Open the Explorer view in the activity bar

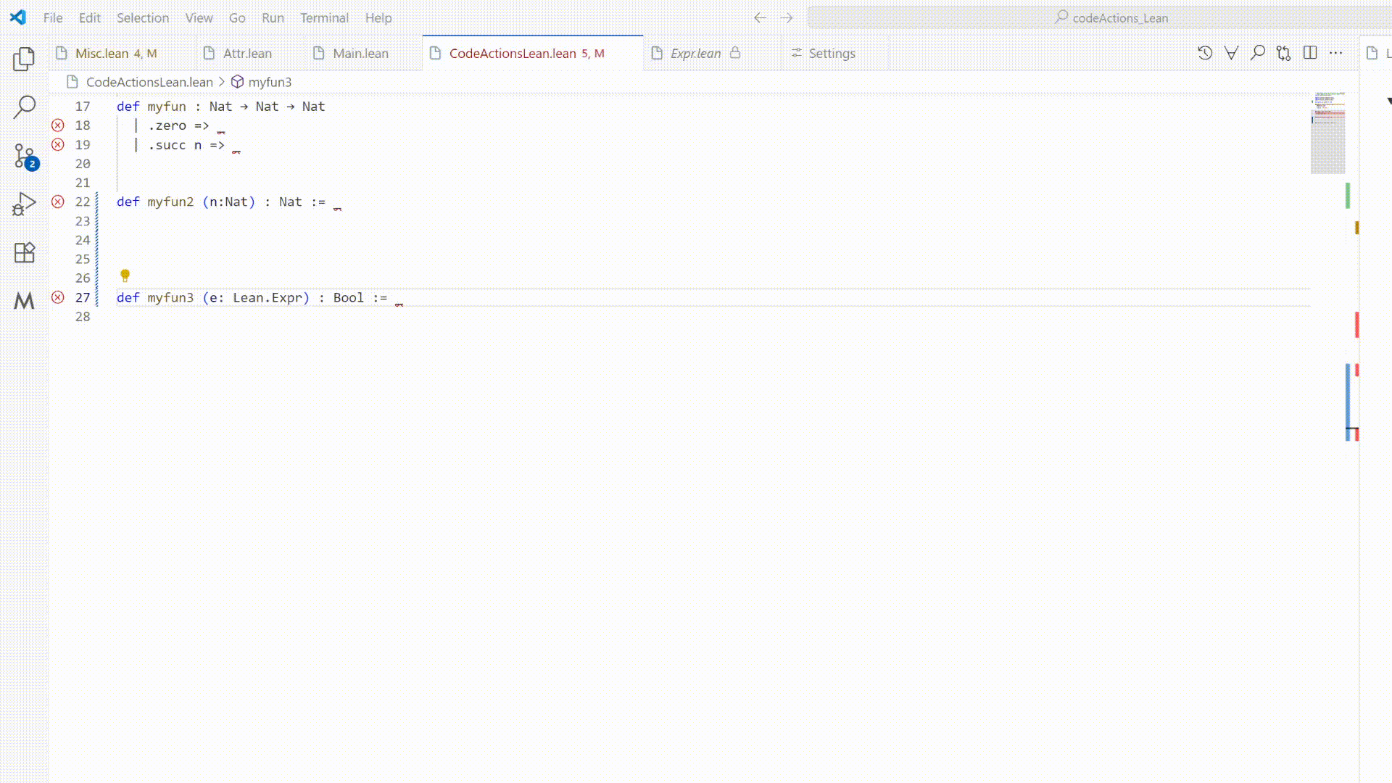pos(24,59)
